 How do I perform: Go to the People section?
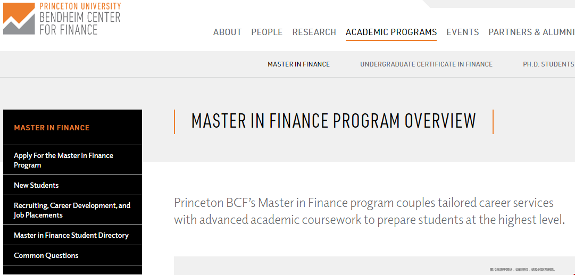tap(267, 32)
